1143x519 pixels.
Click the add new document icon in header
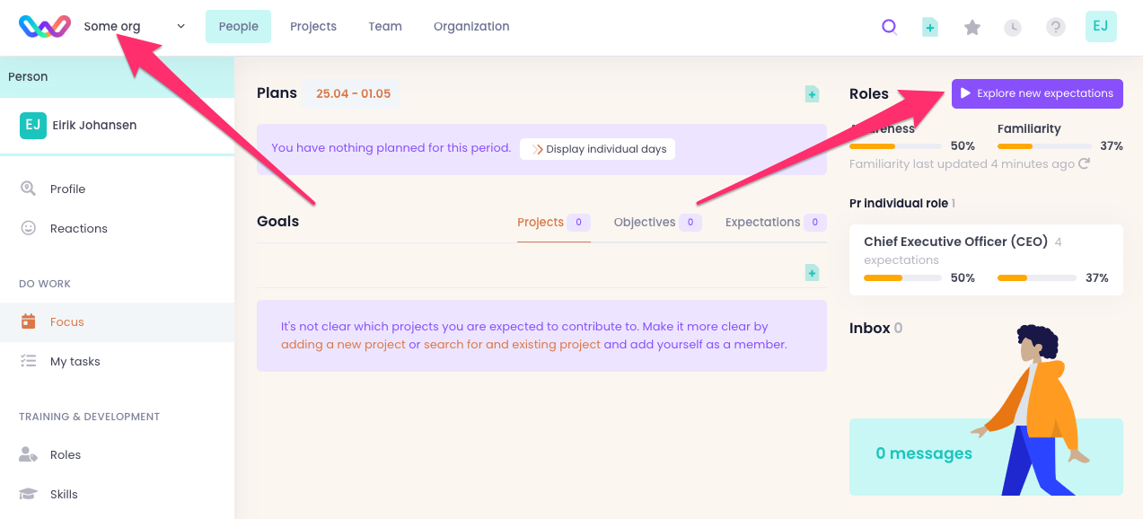coord(930,27)
